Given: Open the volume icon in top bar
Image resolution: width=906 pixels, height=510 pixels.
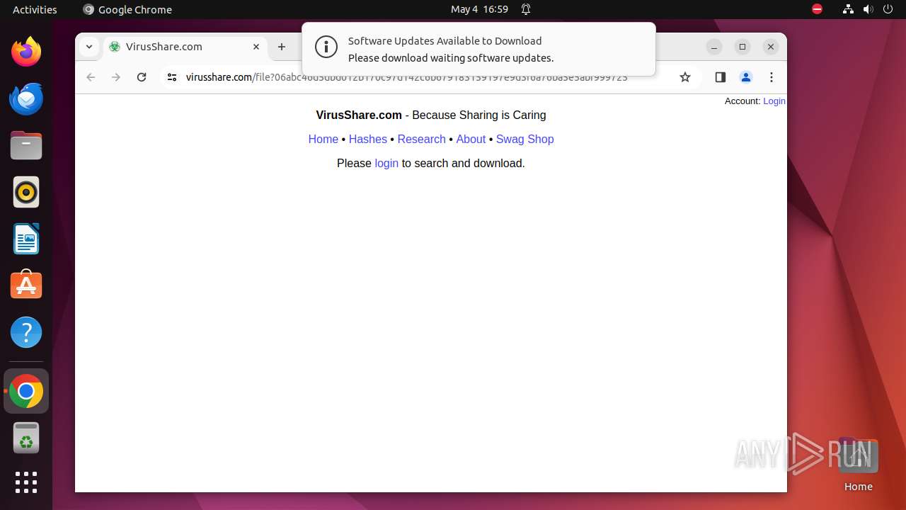Looking at the screenshot, I should [868, 9].
